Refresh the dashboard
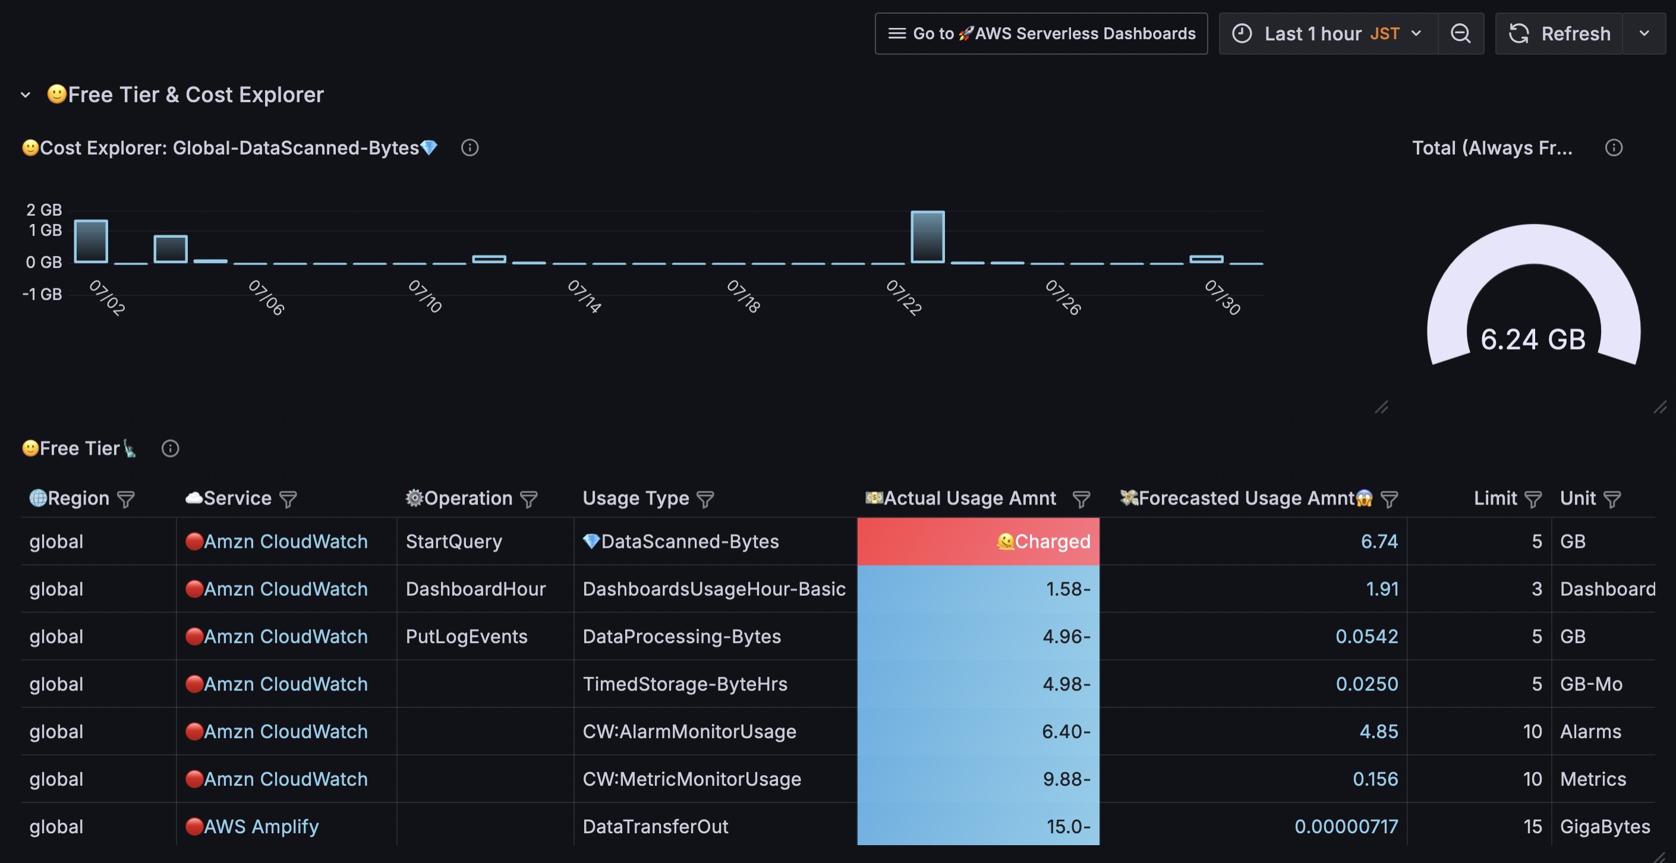 [1560, 33]
